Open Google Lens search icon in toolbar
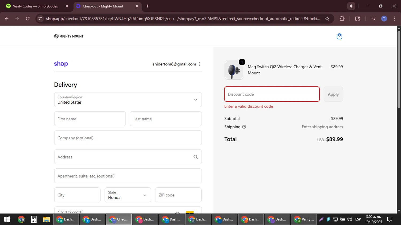 point(358,19)
